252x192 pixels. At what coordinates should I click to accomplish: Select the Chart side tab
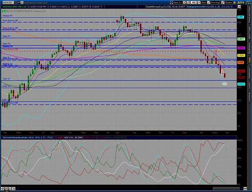pos(250,60)
